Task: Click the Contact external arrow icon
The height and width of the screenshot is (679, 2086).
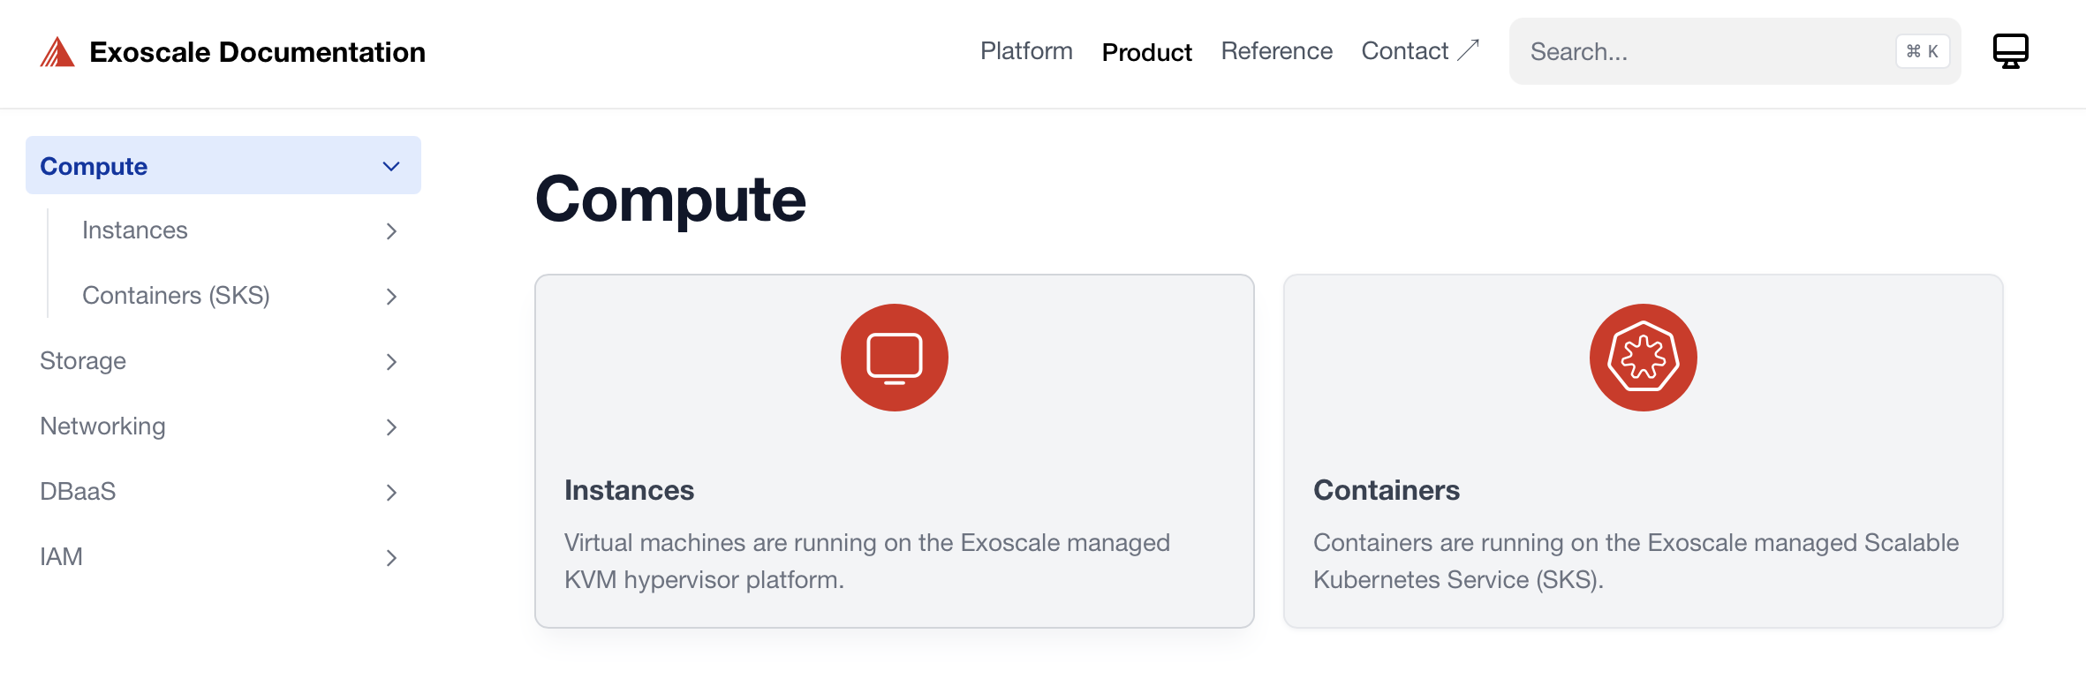Action: coord(1468,50)
